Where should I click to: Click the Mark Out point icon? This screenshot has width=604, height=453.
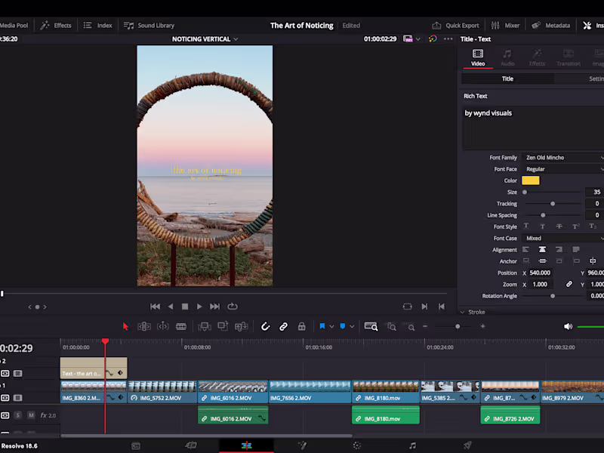(442, 307)
